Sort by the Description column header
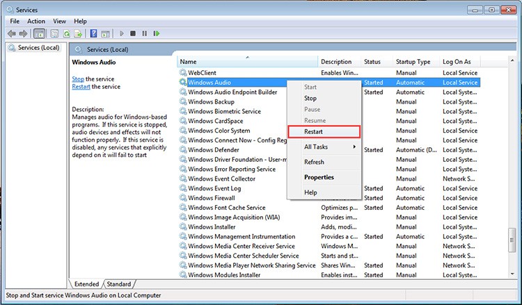 click(339, 62)
